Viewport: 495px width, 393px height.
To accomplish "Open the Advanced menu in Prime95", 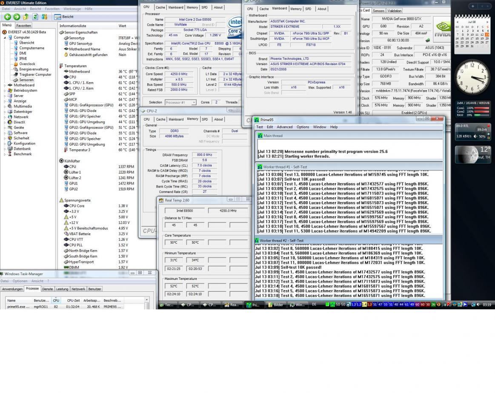I will (285, 127).
